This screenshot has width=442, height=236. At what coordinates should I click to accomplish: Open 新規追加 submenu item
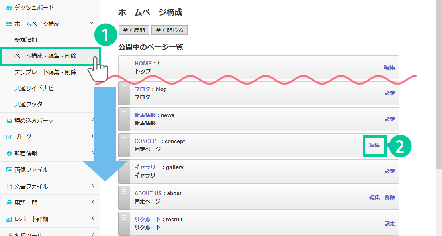pos(26,40)
